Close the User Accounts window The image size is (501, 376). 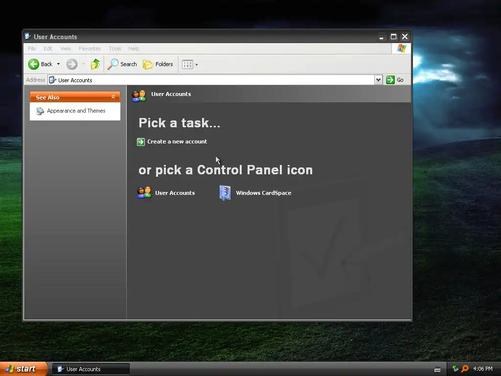click(405, 37)
